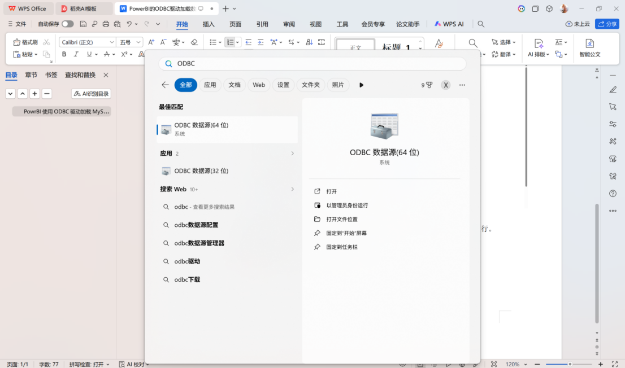Open the font name Calibri dropdown
The width and height of the screenshot is (625, 368).
pos(112,42)
